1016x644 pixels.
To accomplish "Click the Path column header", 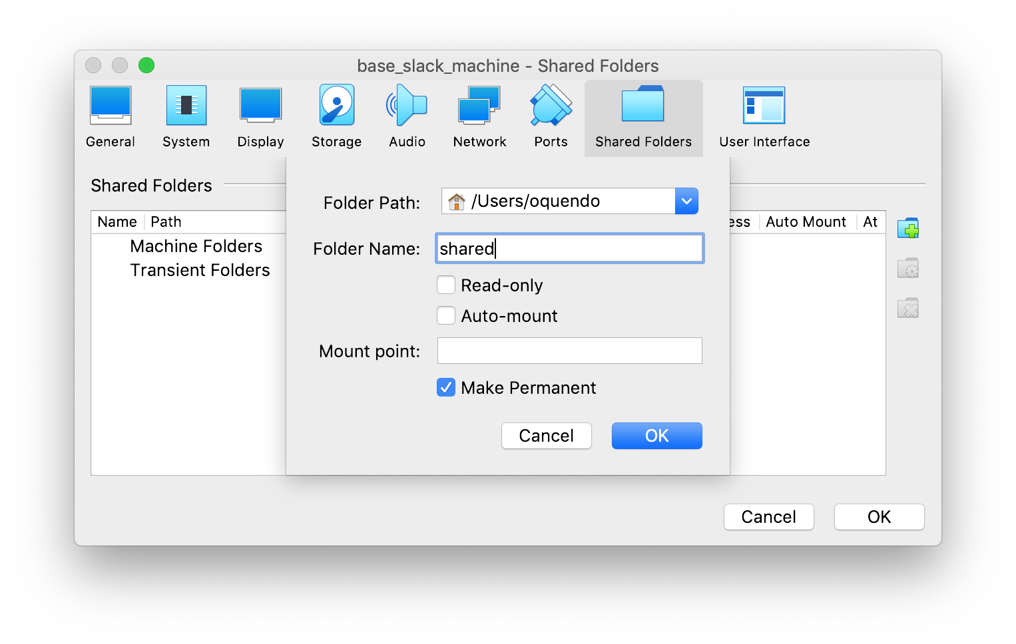I will [x=166, y=222].
